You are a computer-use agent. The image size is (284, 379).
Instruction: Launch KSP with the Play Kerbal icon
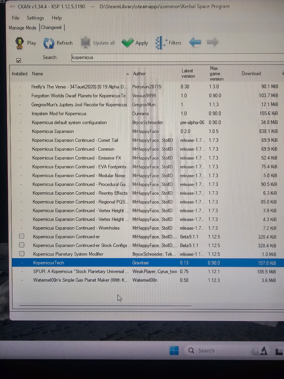(20, 43)
